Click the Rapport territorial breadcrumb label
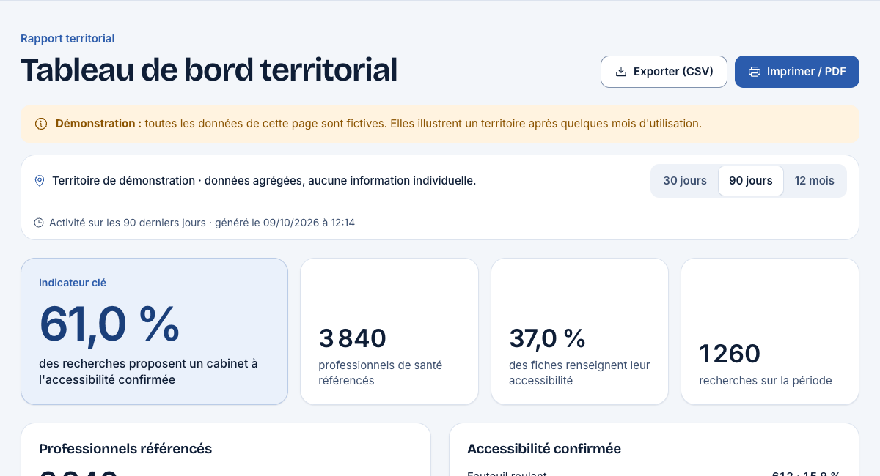The width and height of the screenshot is (880, 476). 67,39
